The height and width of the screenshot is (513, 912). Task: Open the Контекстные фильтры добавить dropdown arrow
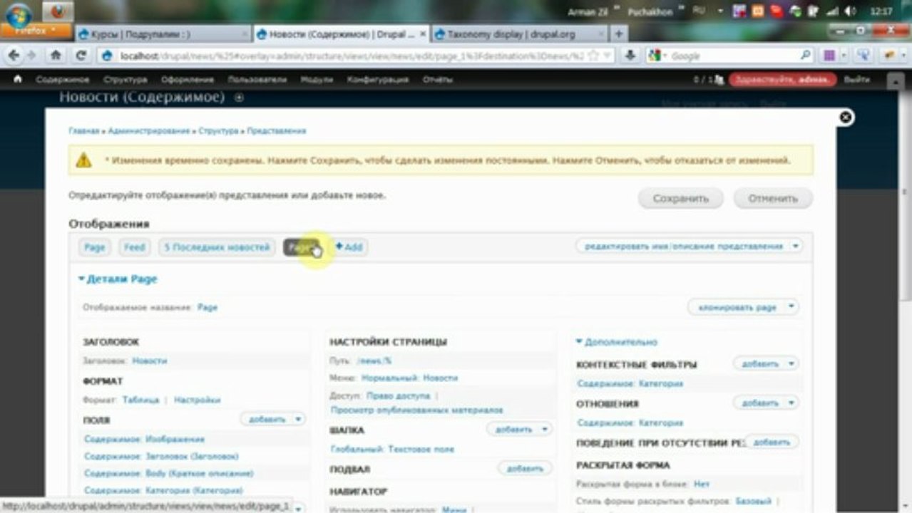click(x=791, y=363)
